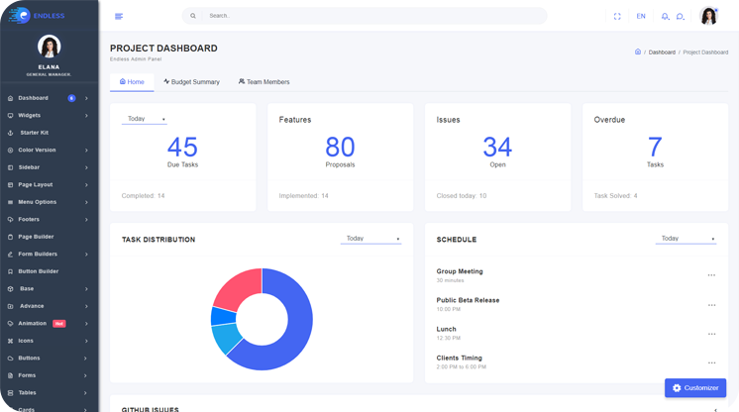This screenshot has height=412, width=739.
Task: Toggle the sidebar with the hamburger icon
Action: coord(119,16)
